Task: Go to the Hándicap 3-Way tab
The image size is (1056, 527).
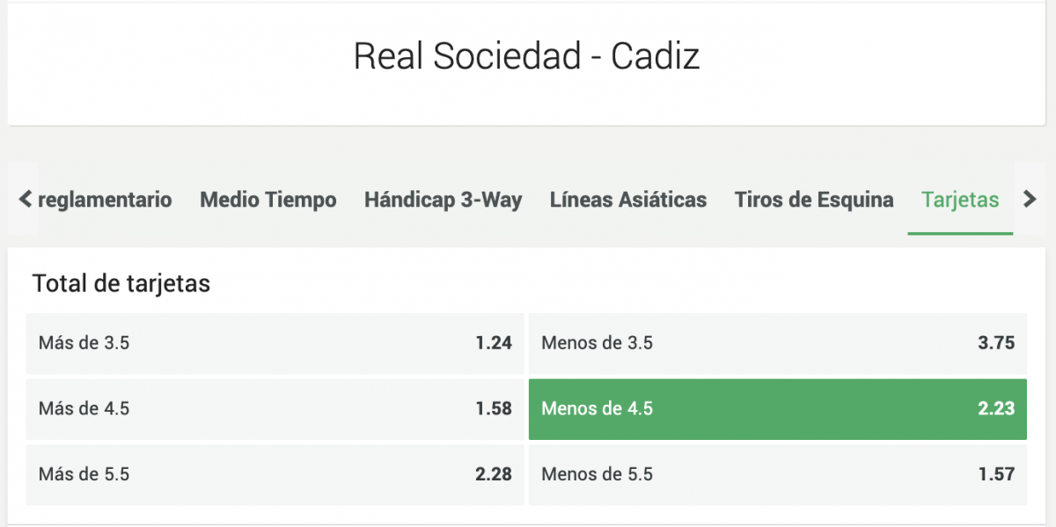Action: pos(443,200)
